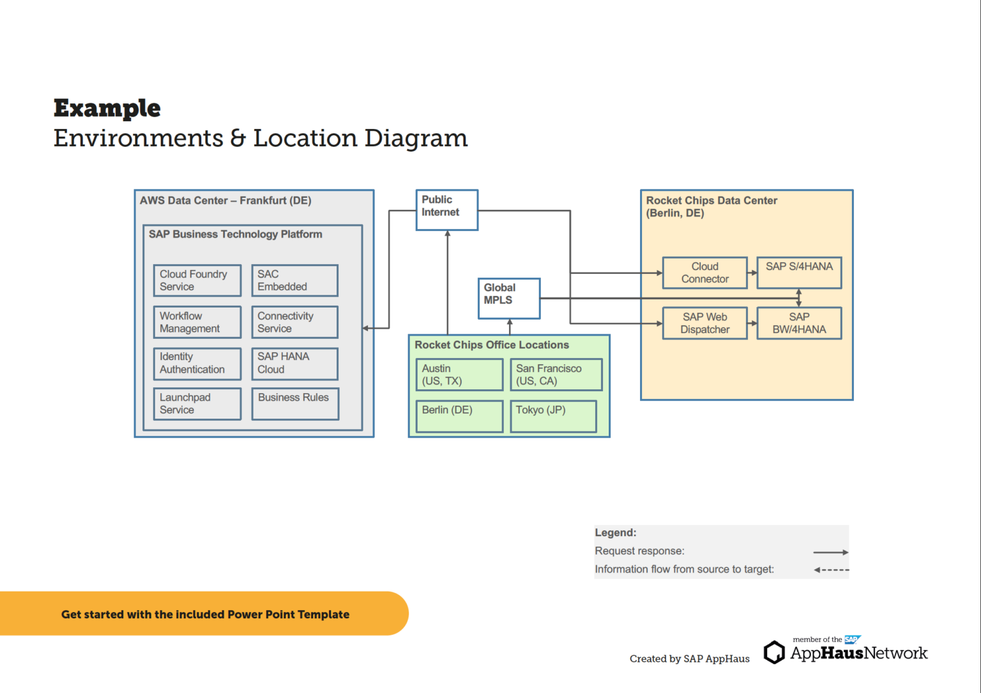
Task: Select the SAP Web Dispatcher box
Action: click(704, 323)
